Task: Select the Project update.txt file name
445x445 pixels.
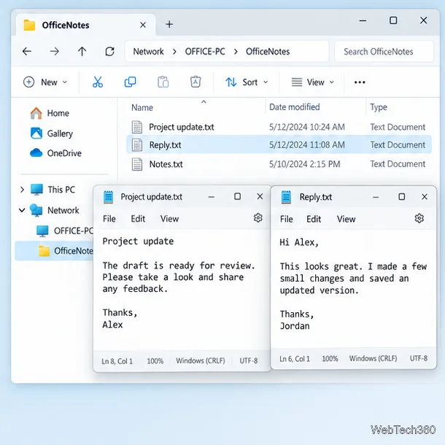Action: coord(182,127)
